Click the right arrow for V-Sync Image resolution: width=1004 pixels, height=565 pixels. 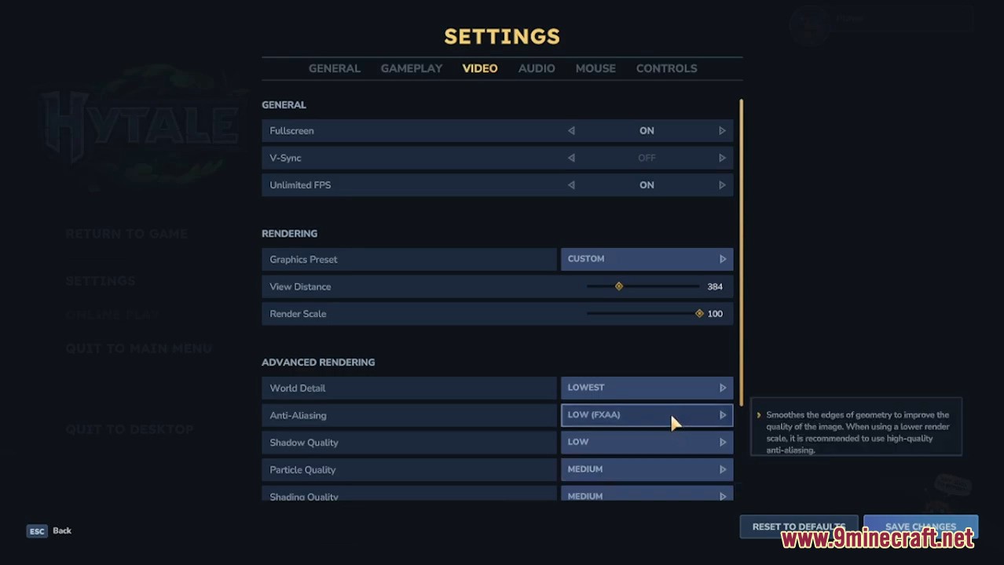click(x=722, y=158)
